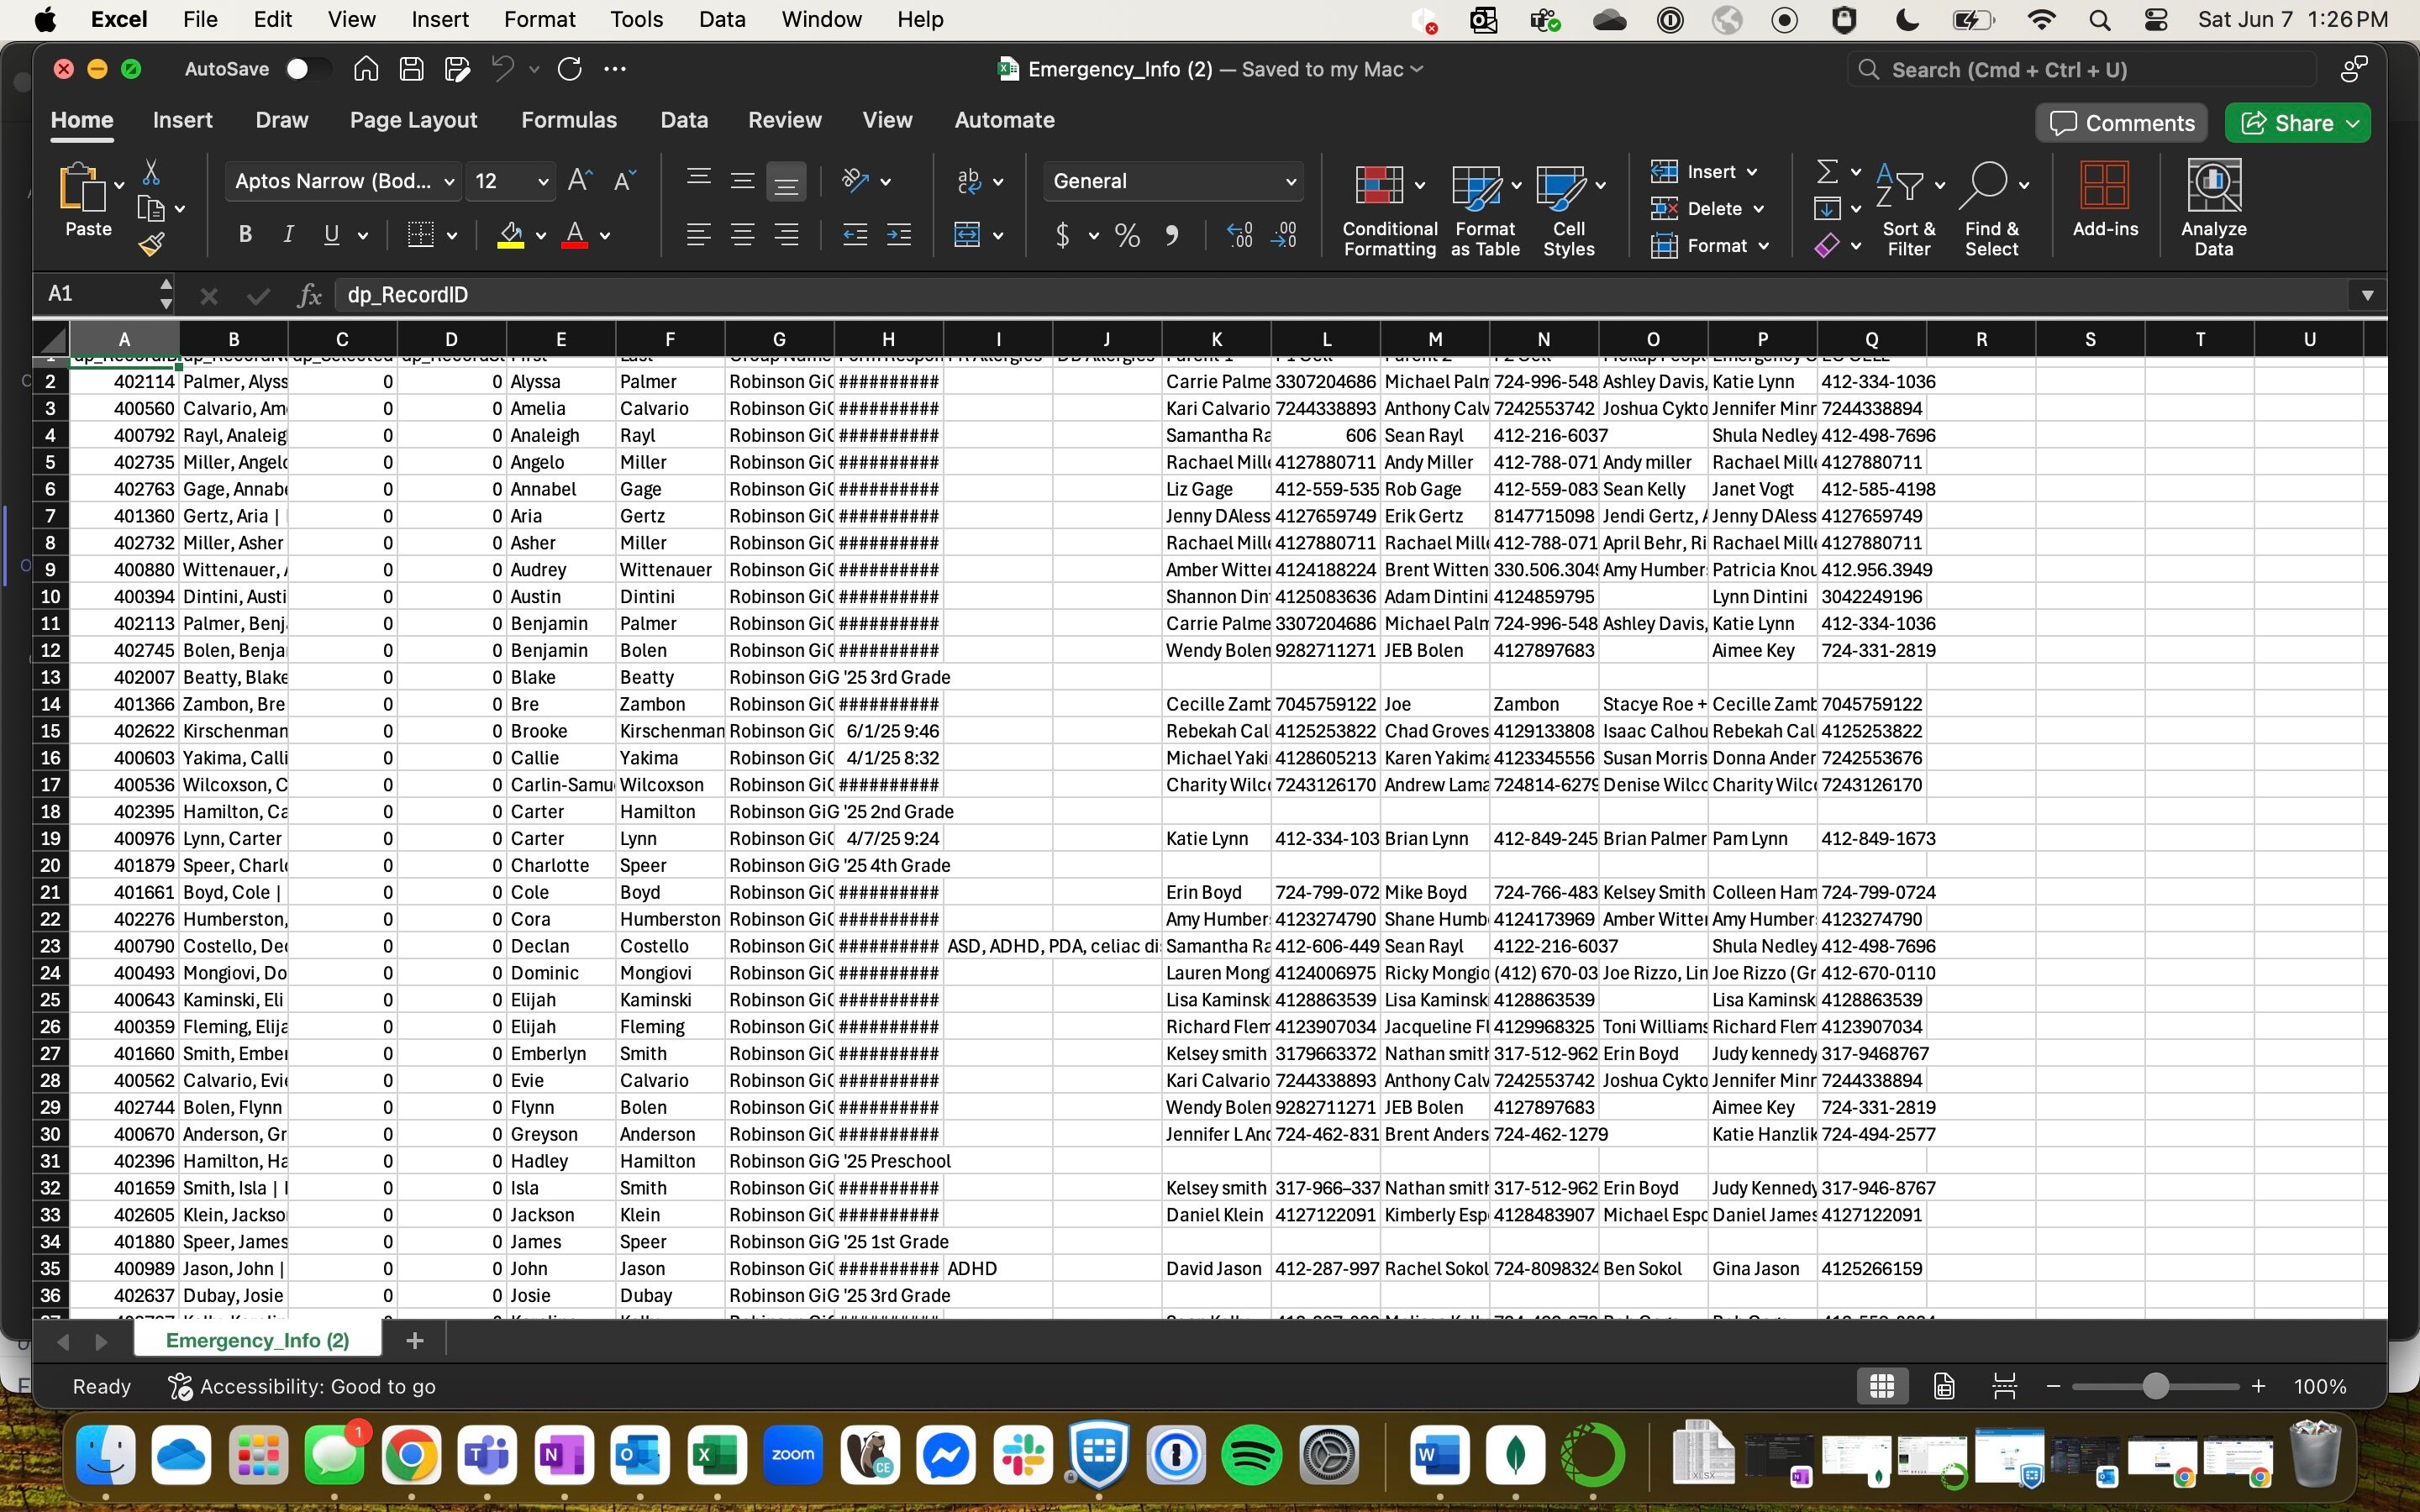Switch to the Formulas ribbon tab
Image resolution: width=2420 pixels, height=1512 pixels.
pyautogui.click(x=568, y=120)
